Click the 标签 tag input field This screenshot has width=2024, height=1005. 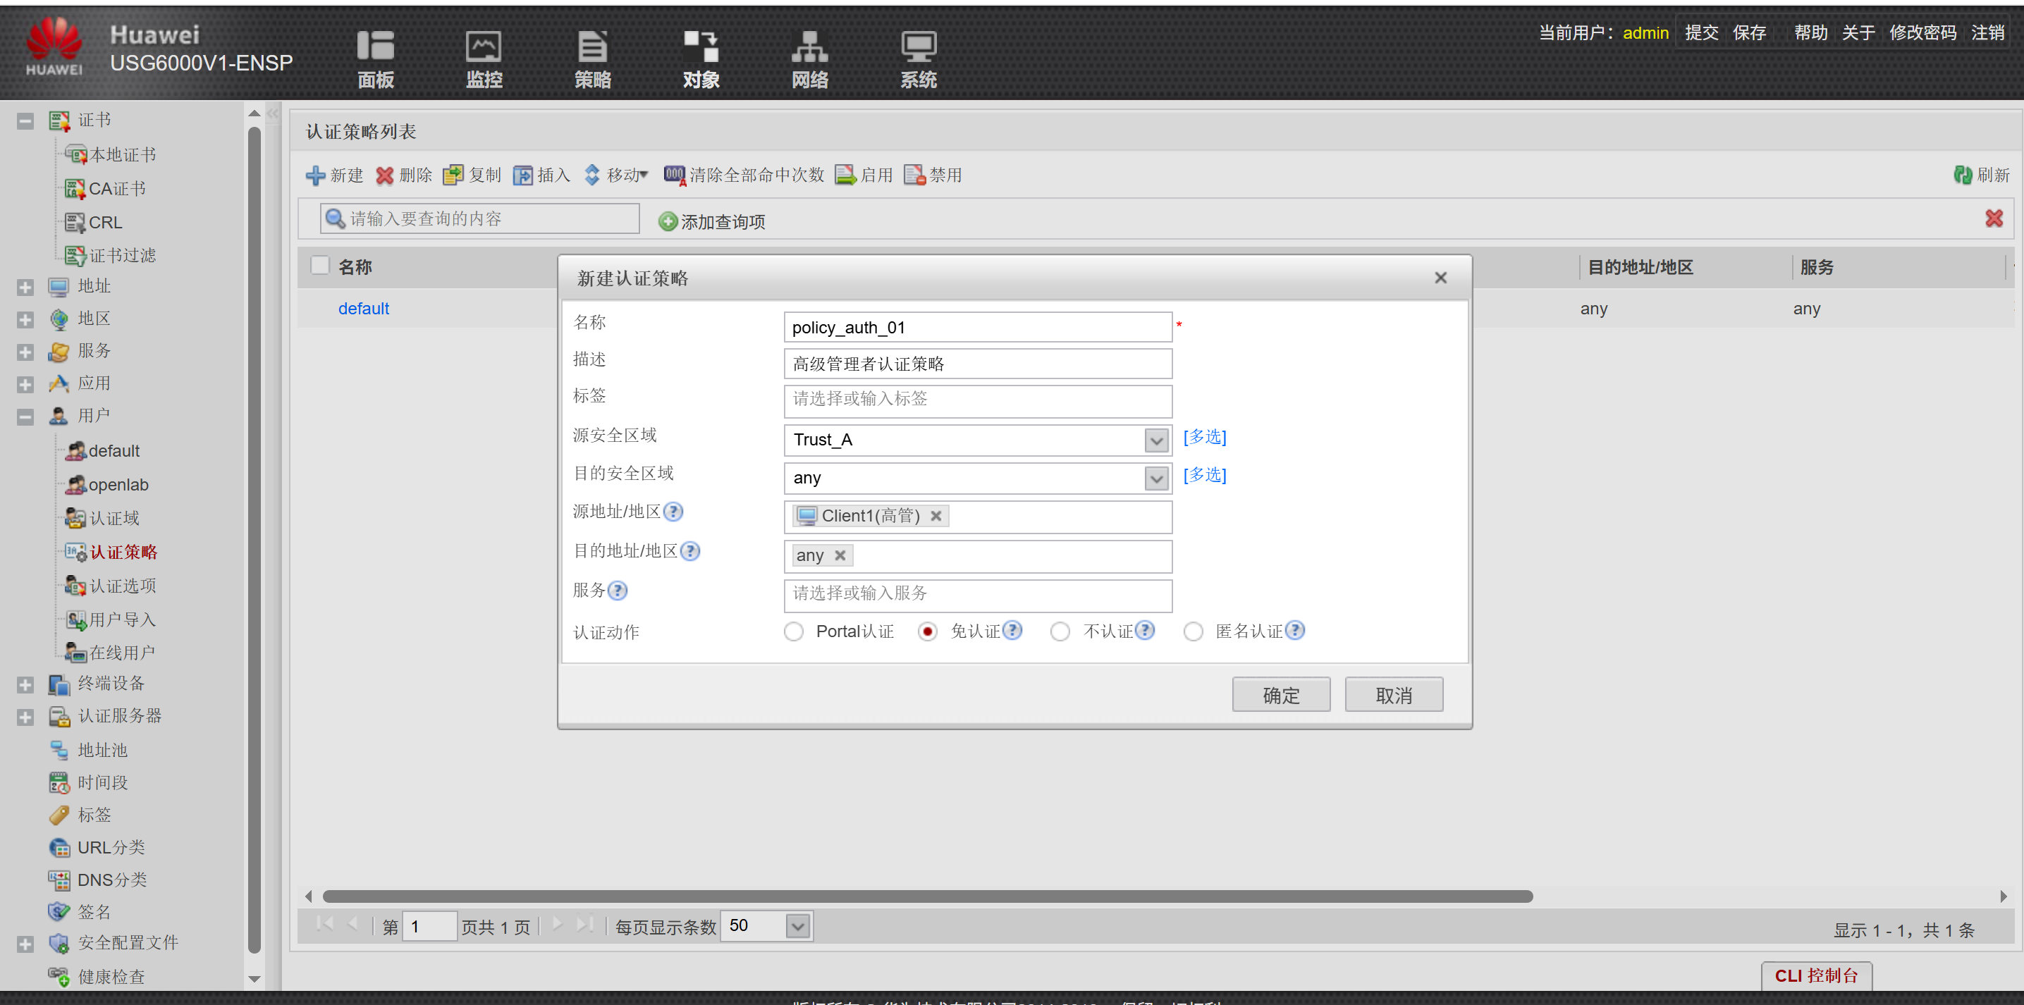[977, 400]
